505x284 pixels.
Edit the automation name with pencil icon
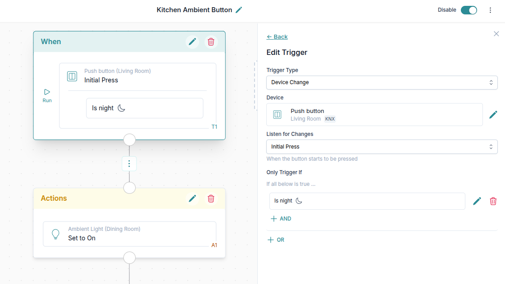click(x=239, y=10)
